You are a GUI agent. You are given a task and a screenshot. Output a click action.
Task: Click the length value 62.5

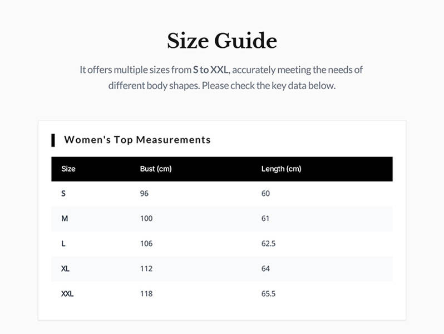pos(268,244)
